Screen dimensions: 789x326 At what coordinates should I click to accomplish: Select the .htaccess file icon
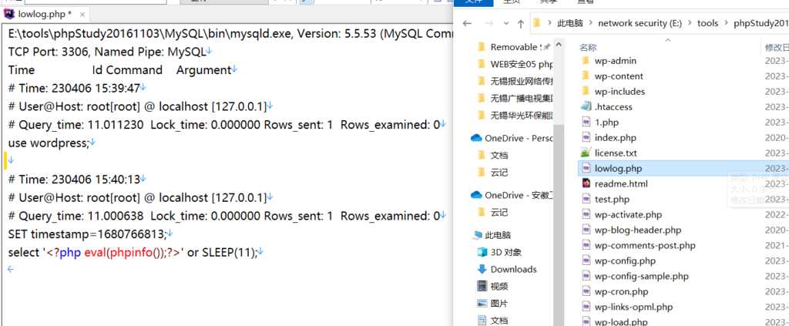(x=585, y=107)
